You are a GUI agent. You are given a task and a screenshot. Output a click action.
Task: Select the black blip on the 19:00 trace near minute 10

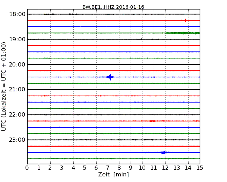[x=141, y=39]
